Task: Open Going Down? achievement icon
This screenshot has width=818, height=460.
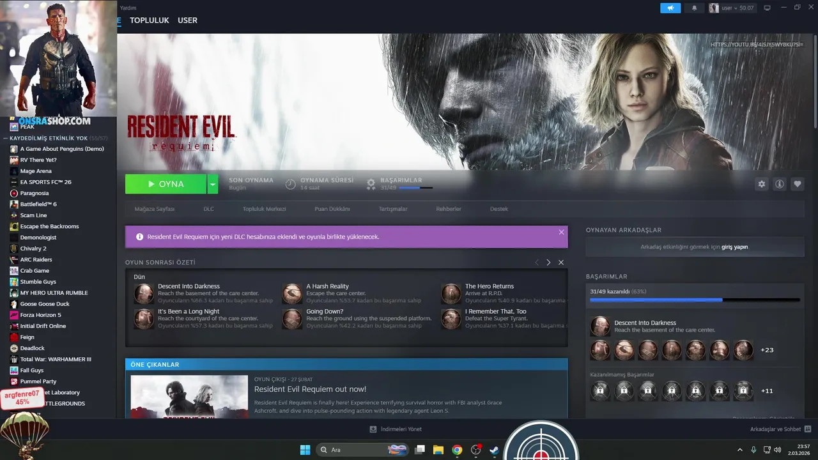Action: 292,319
